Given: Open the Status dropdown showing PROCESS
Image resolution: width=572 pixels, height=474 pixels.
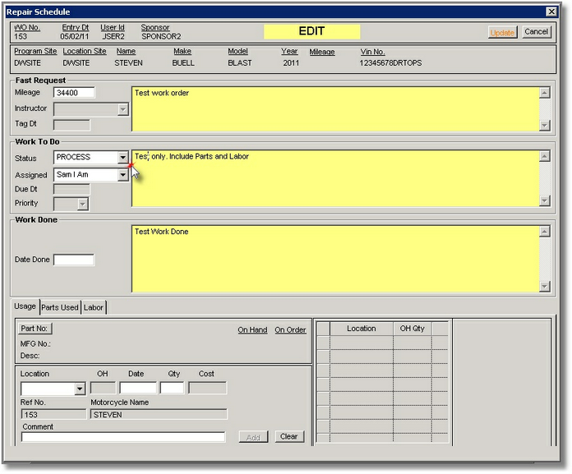Looking at the screenshot, I should 122,157.
